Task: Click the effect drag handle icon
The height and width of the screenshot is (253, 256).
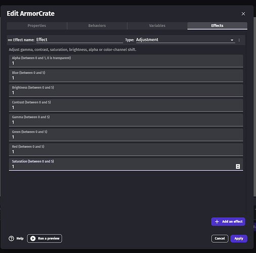Action: (x=10, y=40)
